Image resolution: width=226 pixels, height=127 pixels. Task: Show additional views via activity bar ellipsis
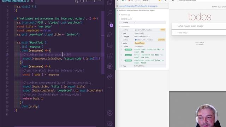click(110, 87)
